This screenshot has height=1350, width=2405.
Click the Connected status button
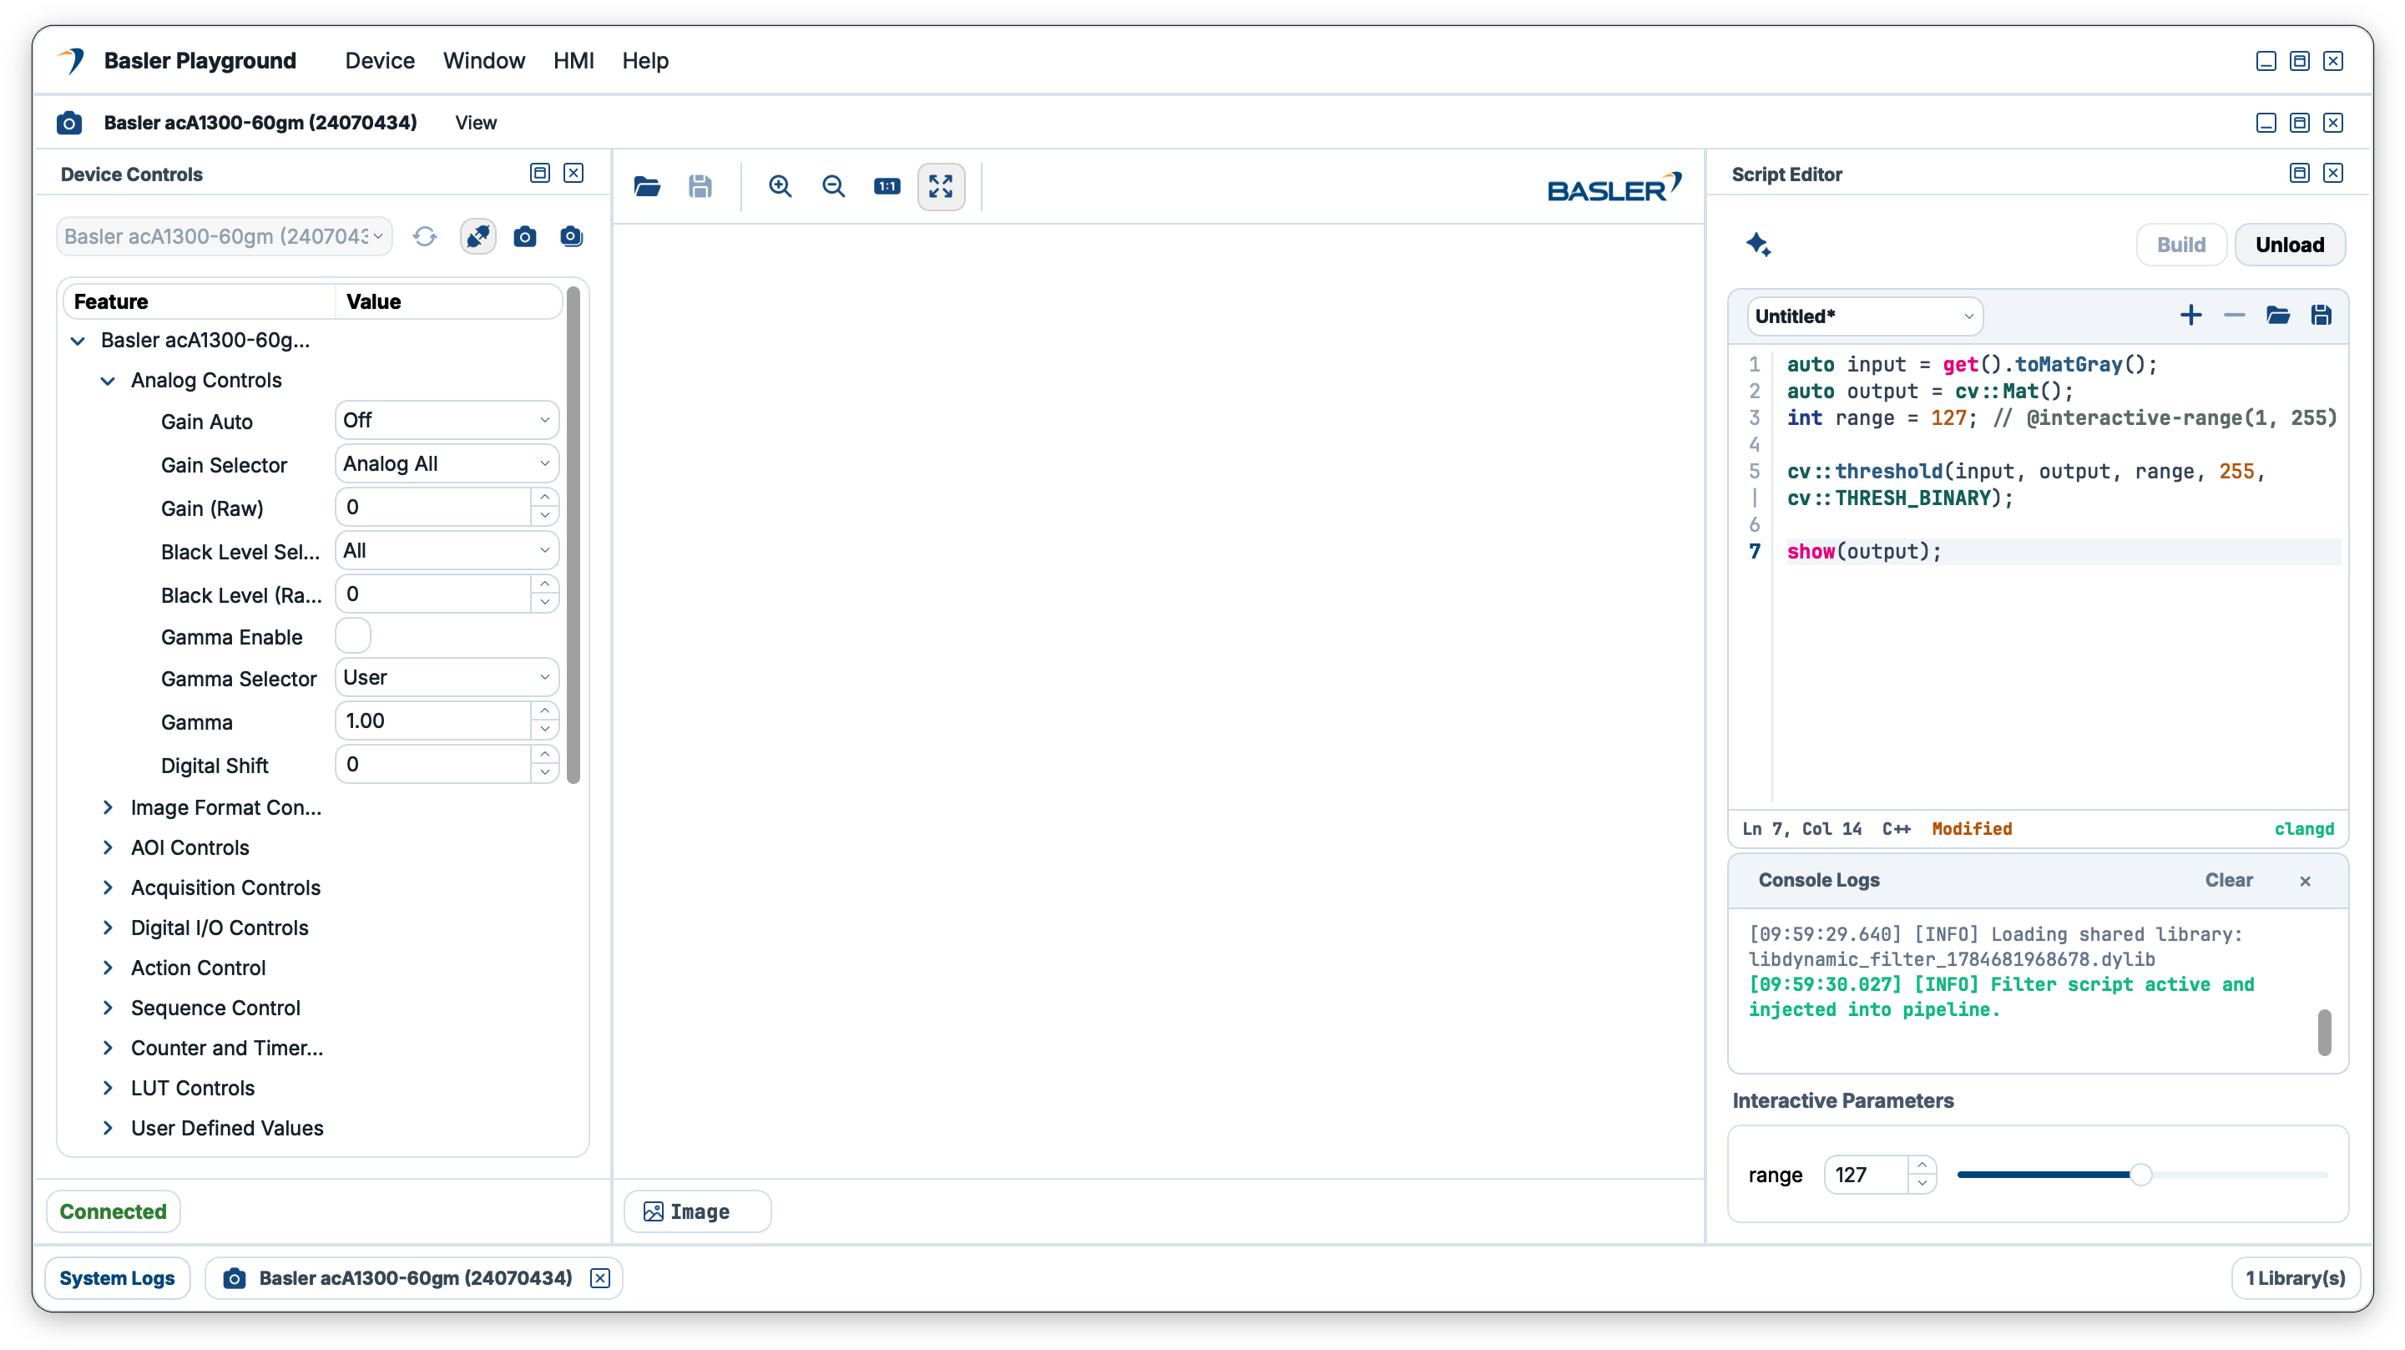click(113, 1211)
